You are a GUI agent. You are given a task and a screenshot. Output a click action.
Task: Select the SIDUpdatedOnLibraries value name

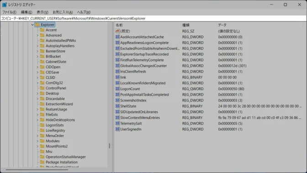139,112
